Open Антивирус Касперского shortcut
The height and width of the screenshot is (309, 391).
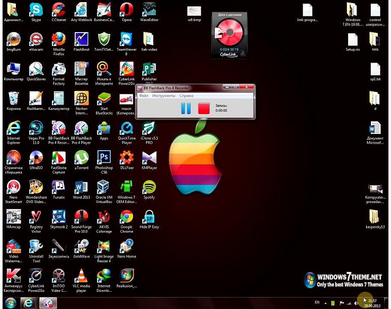13,281
